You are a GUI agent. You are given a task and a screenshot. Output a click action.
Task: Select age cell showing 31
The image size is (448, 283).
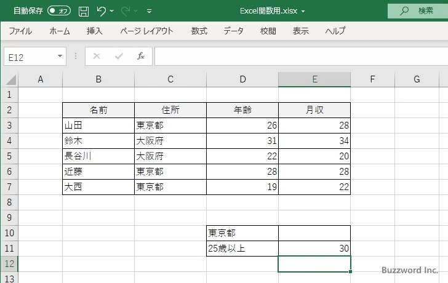242,141
